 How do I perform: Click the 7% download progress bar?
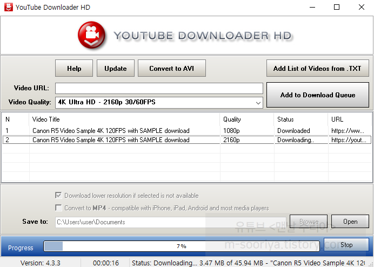click(x=182, y=246)
